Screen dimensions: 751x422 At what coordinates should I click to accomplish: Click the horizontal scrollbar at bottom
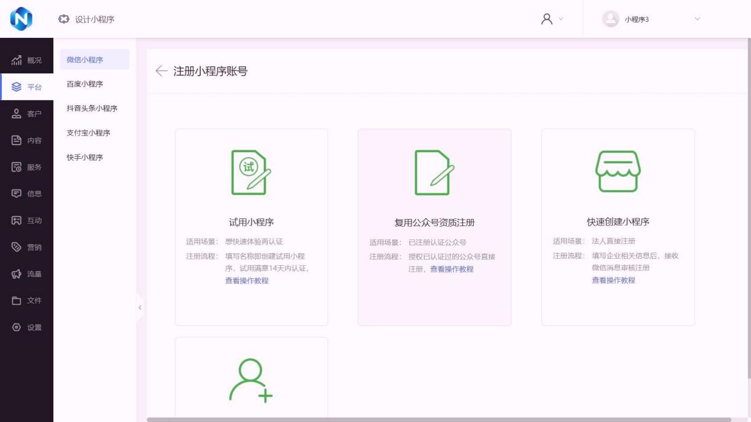(438, 420)
